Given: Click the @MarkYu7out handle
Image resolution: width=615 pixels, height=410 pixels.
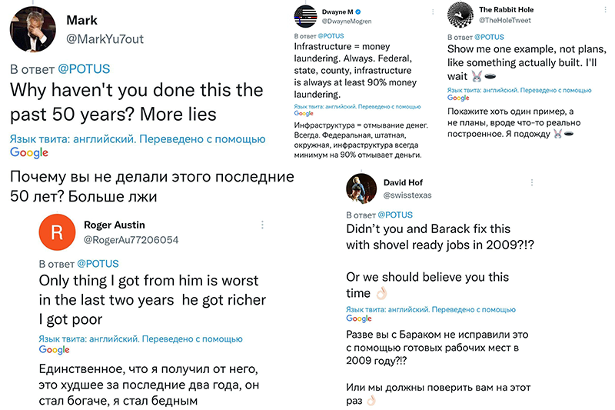Looking at the screenshot, I should pyautogui.click(x=105, y=38).
